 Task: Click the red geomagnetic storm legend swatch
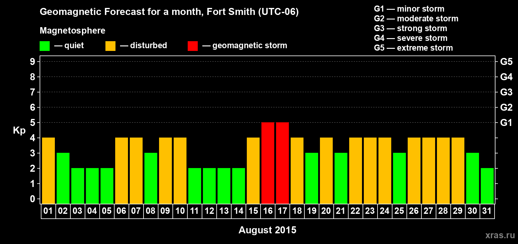tap(193, 46)
